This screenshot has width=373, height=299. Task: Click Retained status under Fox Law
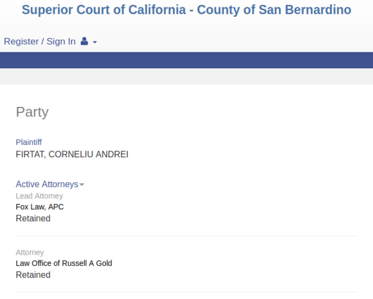33,218
